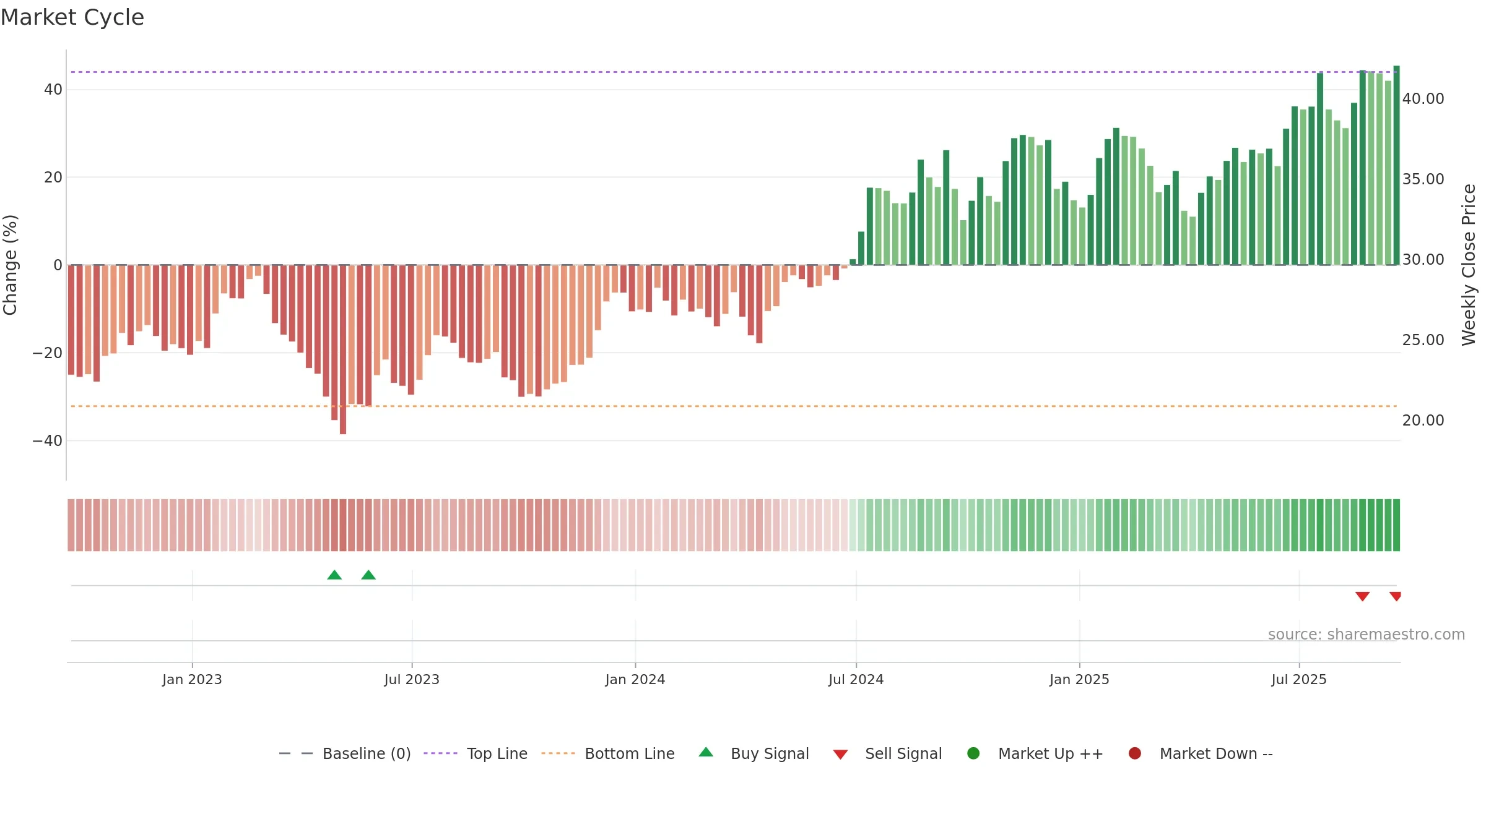This screenshot has height=835, width=1486.
Task: Click the orange dotted Bottom Line
Action: tap(734, 406)
